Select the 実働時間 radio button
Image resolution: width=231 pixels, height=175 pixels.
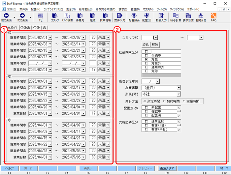184,101
